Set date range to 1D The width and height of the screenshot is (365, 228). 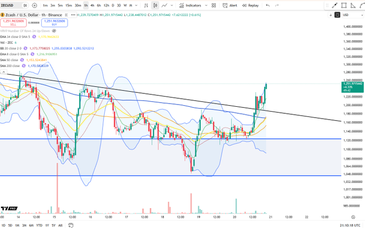click(4, 225)
